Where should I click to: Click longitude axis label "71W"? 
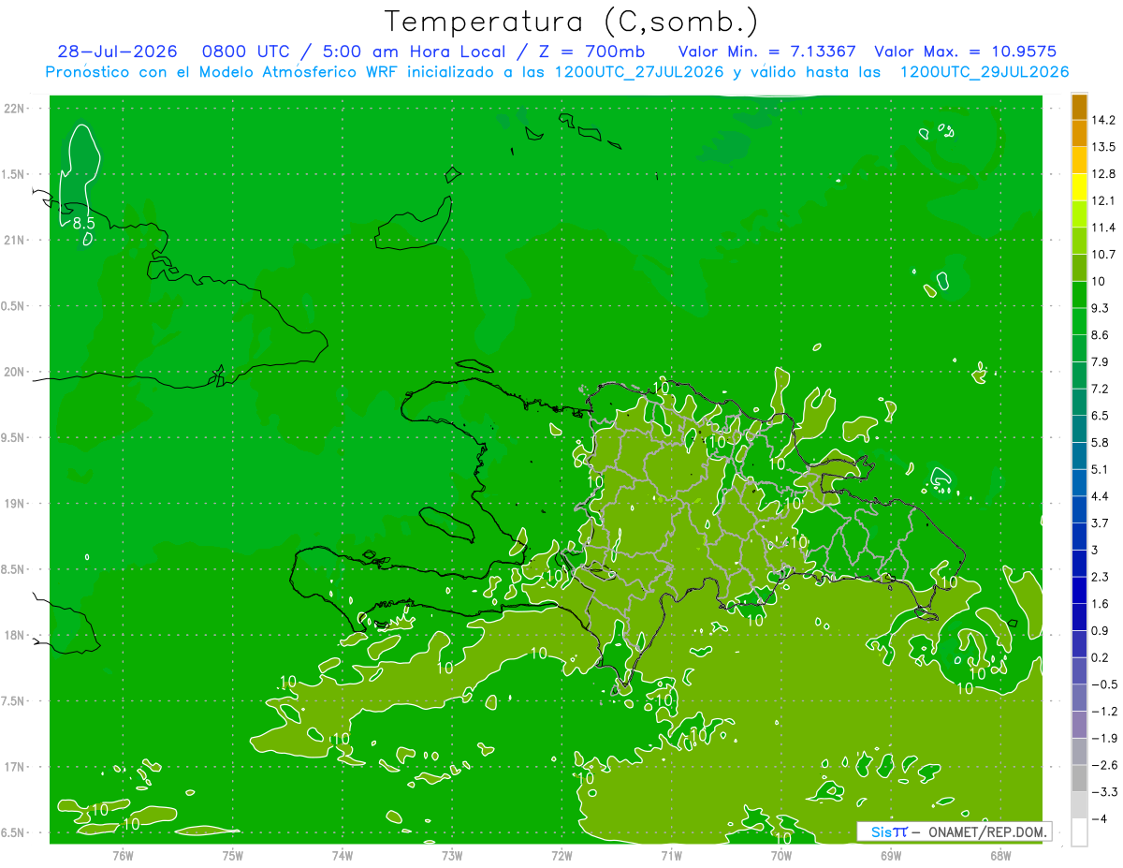click(x=671, y=856)
